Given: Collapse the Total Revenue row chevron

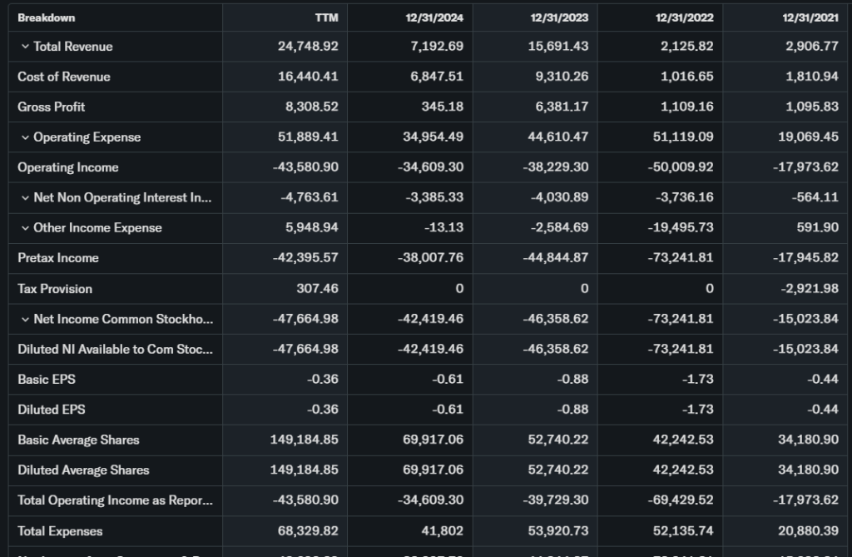Looking at the screenshot, I should tap(25, 47).
